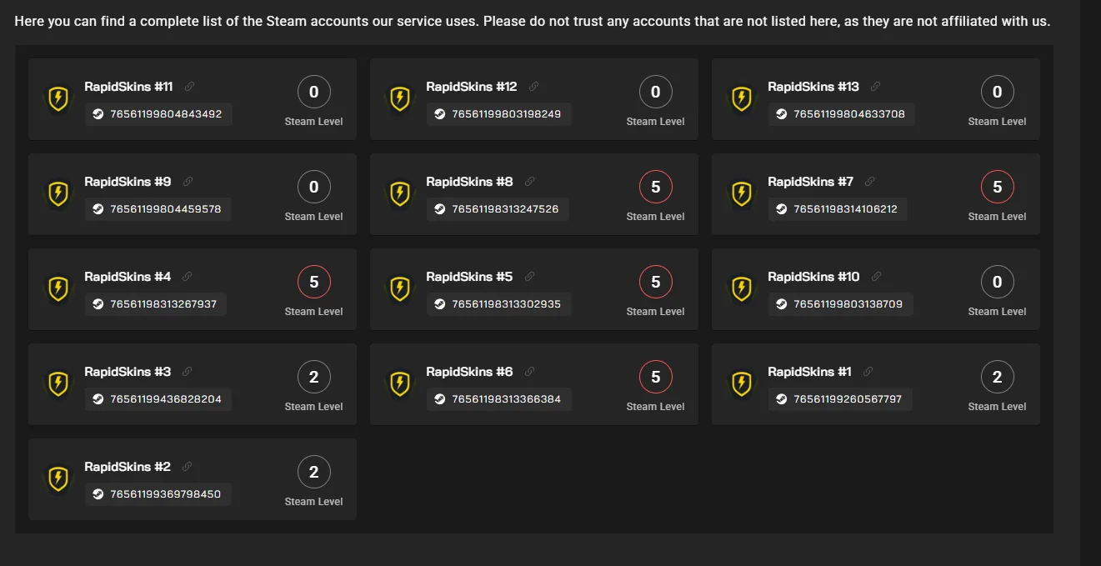Open the RapidSkins #10 account name
This screenshot has width=1101, height=566.
click(813, 277)
